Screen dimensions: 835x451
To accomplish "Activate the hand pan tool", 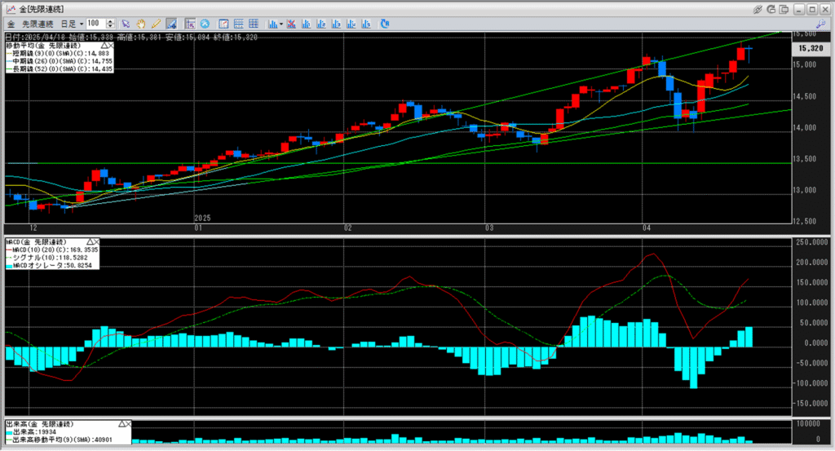I will [x=141, y=24].
